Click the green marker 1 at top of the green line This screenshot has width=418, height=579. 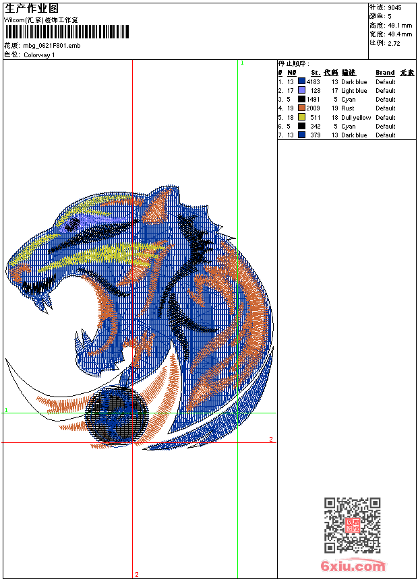(x=242, y=63)
